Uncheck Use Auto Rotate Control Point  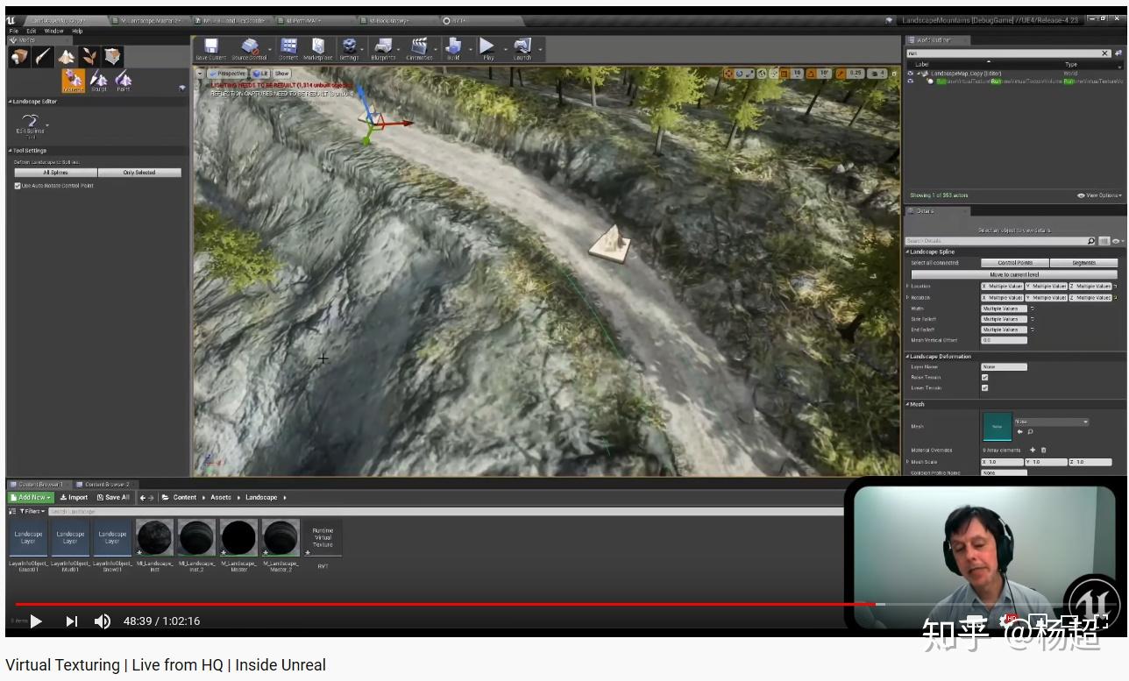18,184
